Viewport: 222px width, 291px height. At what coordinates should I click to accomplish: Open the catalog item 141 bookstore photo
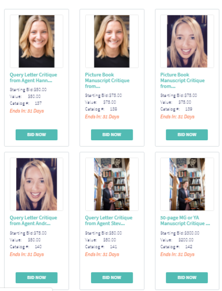(x=112, y=184)
